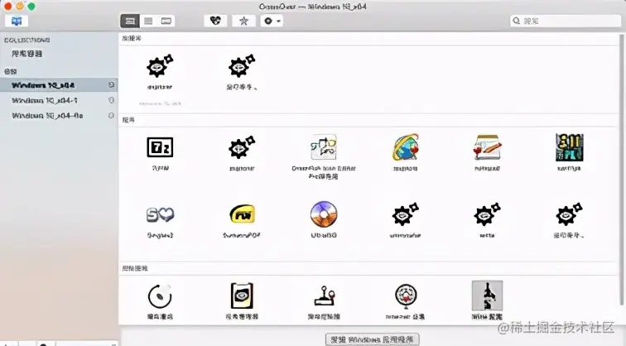The image size is (626, 346).
Task: Open the Chinese-labeled gear icon in the top section
Action: pos(242,66)
